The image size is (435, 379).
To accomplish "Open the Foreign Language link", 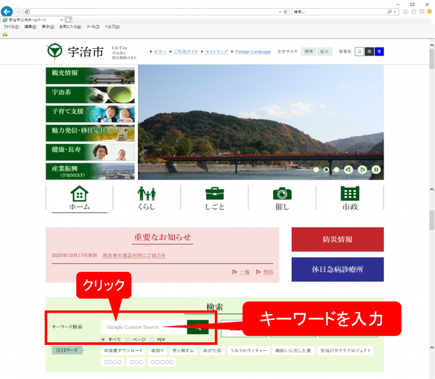I will (253, 52).
